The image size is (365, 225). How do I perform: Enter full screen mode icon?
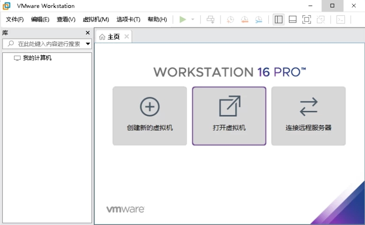(x=306, y=20)
